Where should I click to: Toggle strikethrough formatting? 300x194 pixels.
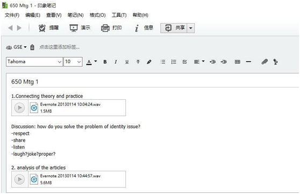[x=138, y=62]
